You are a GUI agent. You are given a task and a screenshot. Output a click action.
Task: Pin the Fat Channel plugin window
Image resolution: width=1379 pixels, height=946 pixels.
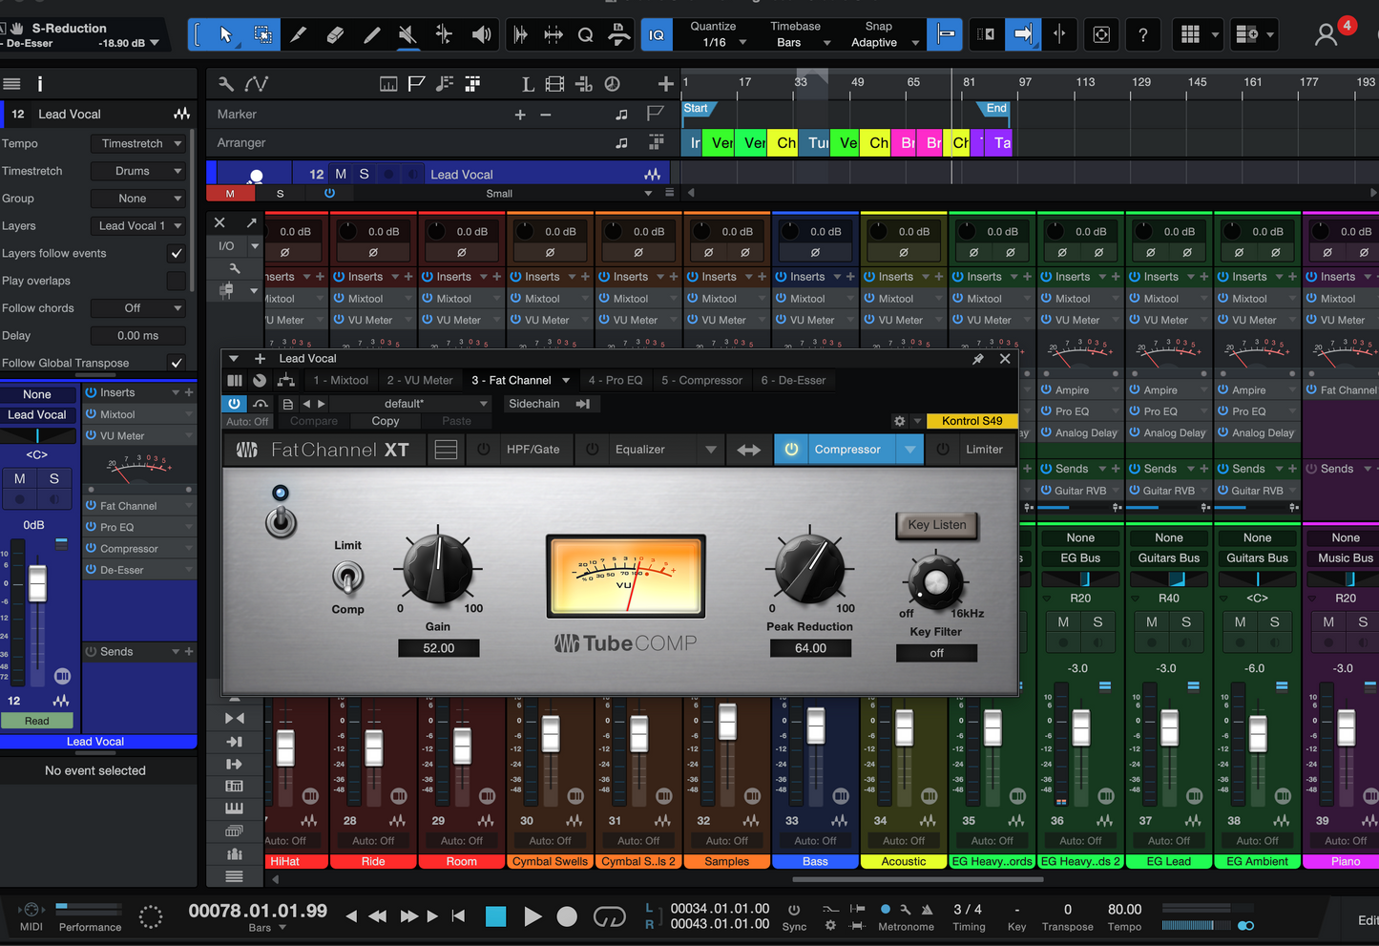(978, 359)
